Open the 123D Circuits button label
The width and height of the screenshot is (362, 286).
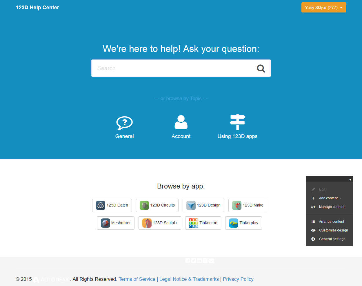[162, 205]
